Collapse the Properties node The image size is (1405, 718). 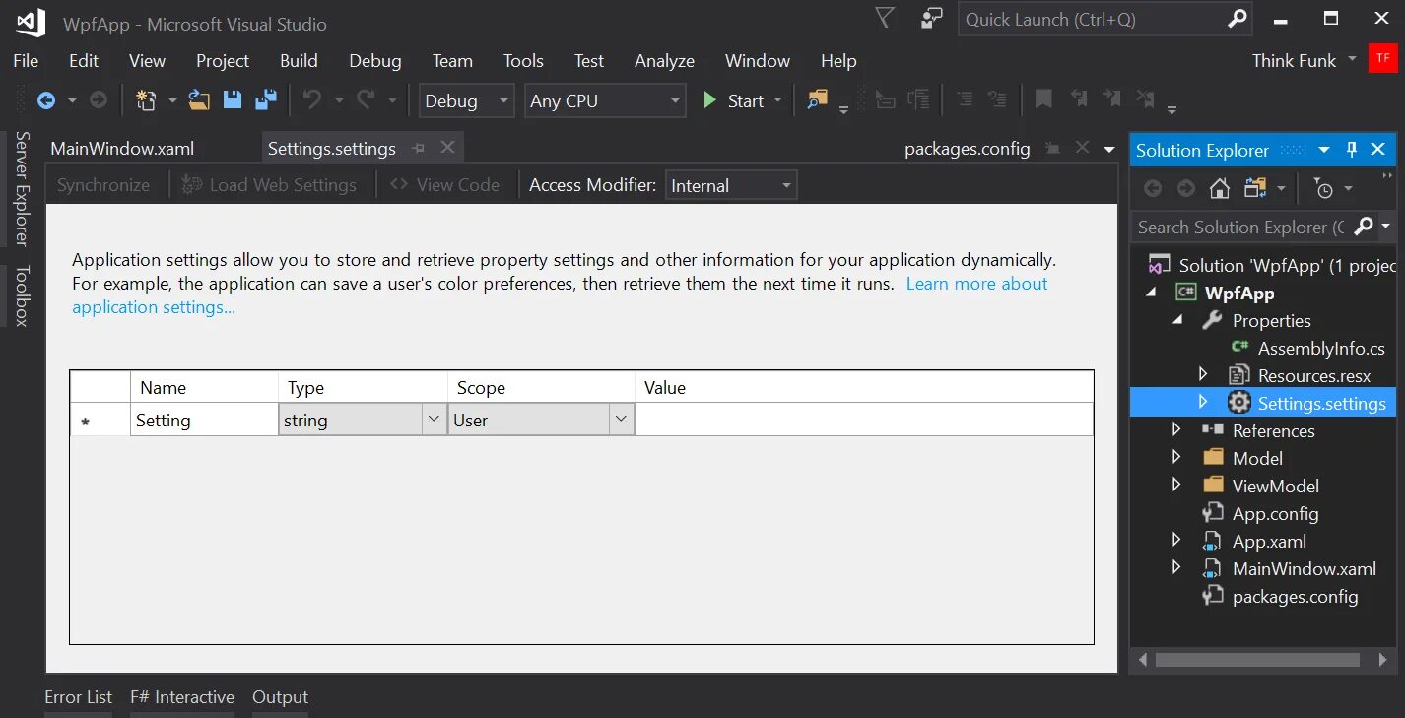1177,320
